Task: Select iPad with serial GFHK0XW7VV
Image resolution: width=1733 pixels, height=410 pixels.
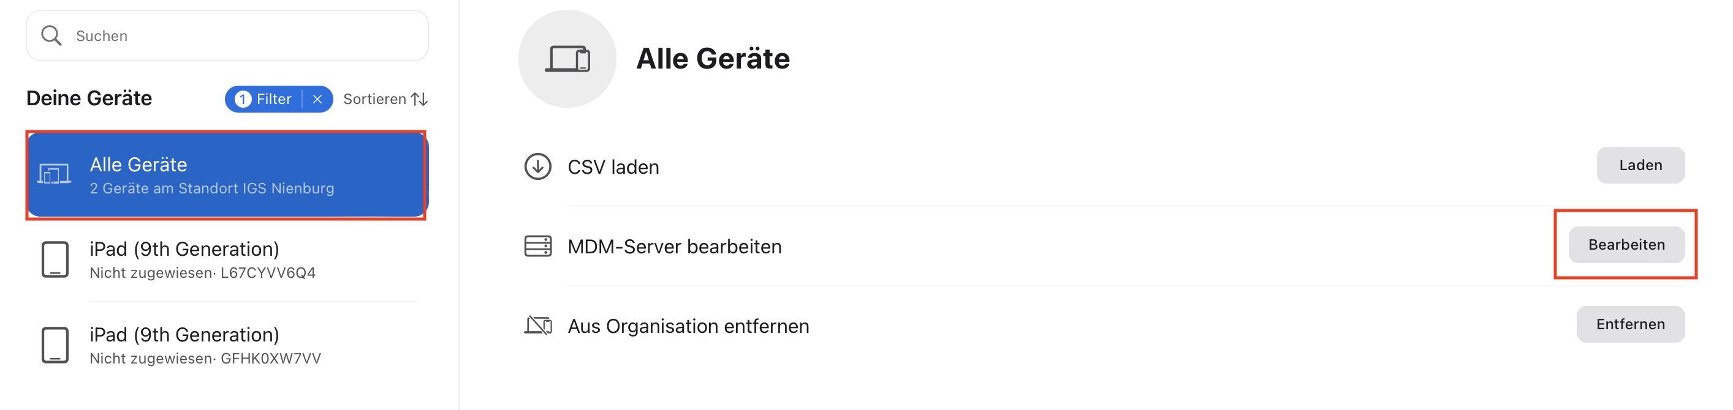Action: tap(226, 345)
